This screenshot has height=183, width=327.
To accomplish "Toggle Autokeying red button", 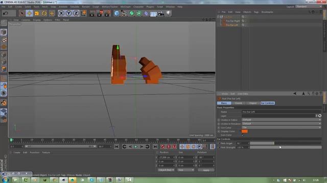I will pyautogui.click(x=169, y=147).
